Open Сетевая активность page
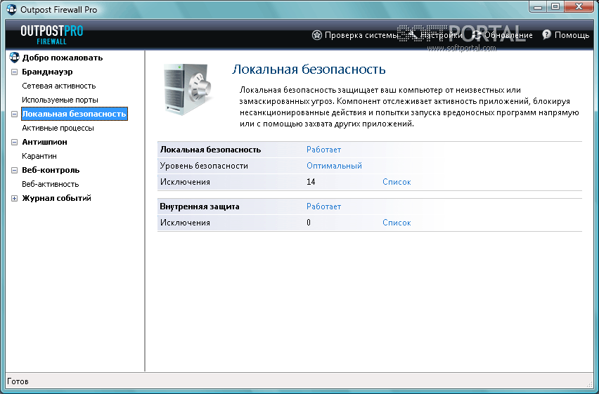 [x=59, y=86]
